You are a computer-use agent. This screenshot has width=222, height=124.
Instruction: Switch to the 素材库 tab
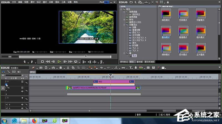tap(140, 62)
